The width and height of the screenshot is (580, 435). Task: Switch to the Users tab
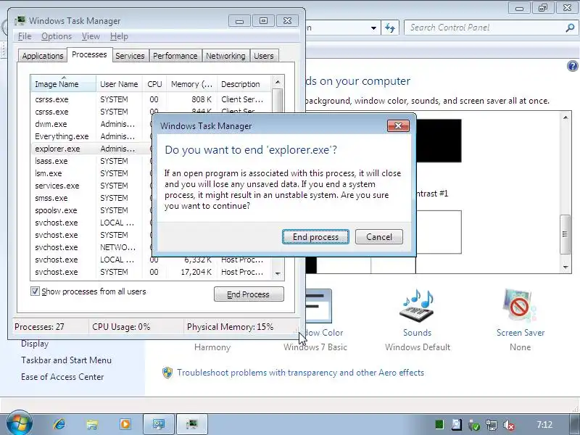(264, 56)
